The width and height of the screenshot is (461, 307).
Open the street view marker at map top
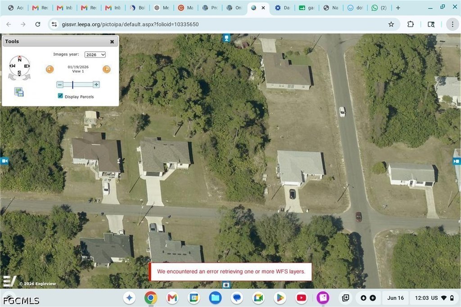coord(226,38)
